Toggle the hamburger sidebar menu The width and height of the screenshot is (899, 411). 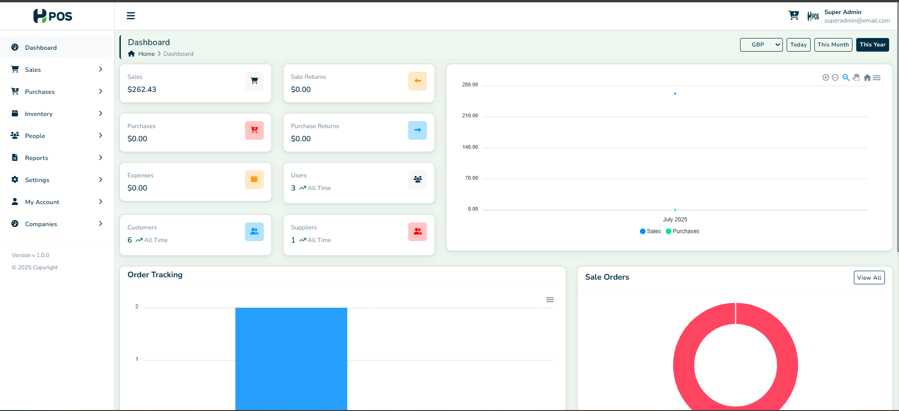[131, 16]
